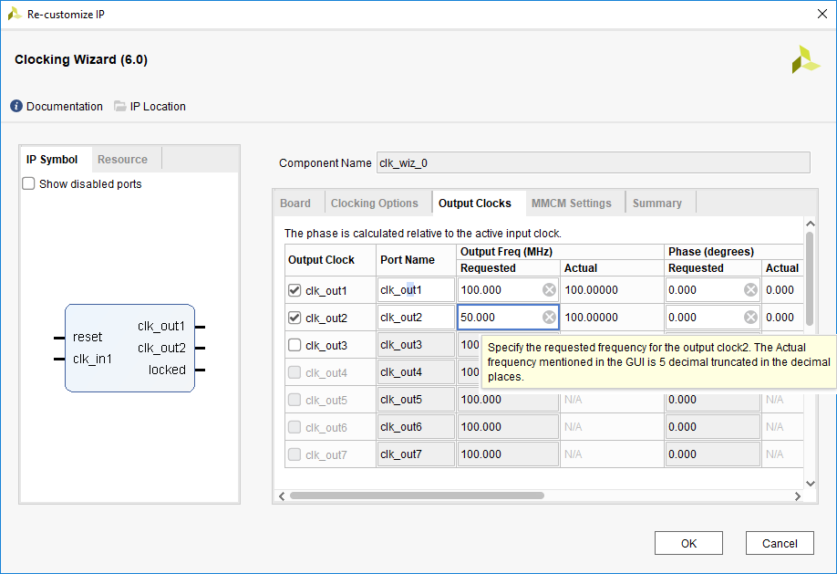
Task: Enable the clk_out3 output clock
Action: click(294, 345)
